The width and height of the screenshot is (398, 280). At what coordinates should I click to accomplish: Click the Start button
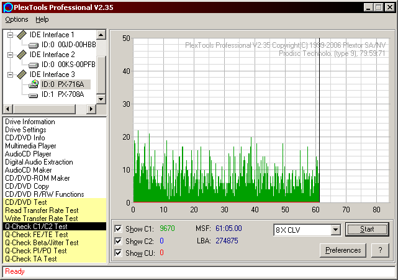click(x=367, y=229)
